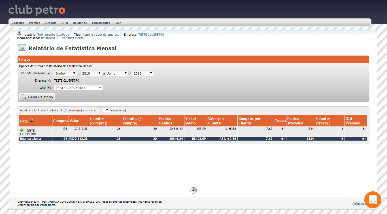Viewport: 387px width, 214px height.
Task: Click the sort icon next to Loja header
Action: (31, 120)
